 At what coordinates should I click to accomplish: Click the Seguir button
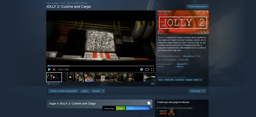(85, 91)
